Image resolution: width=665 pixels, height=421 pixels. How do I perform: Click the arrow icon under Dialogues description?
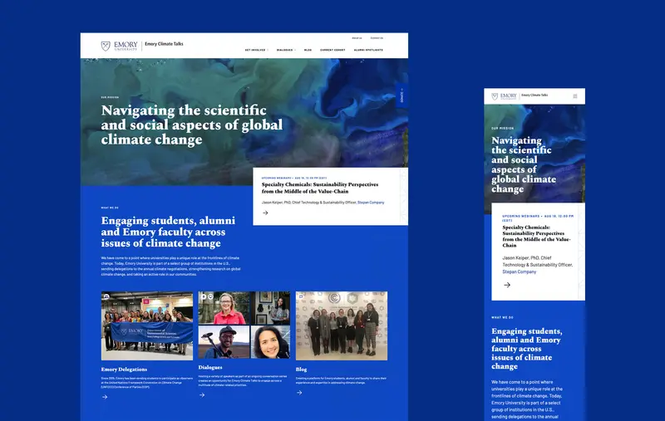202,394
